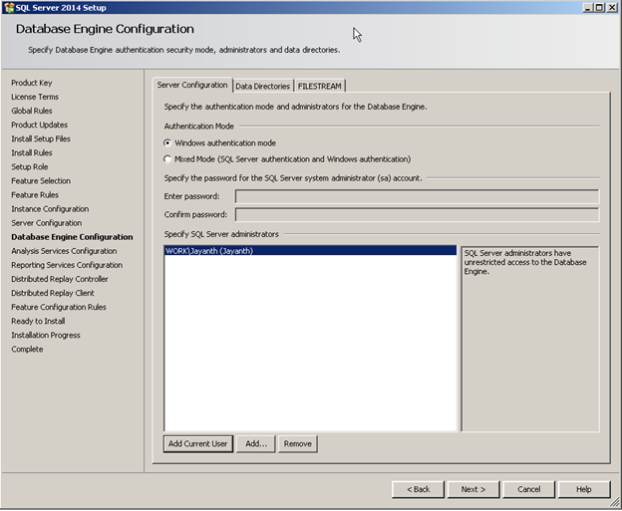Image resolution: width=622 pixels, height=511 pixels.
Task: Click the Enter password field
Action: (417, 196)
